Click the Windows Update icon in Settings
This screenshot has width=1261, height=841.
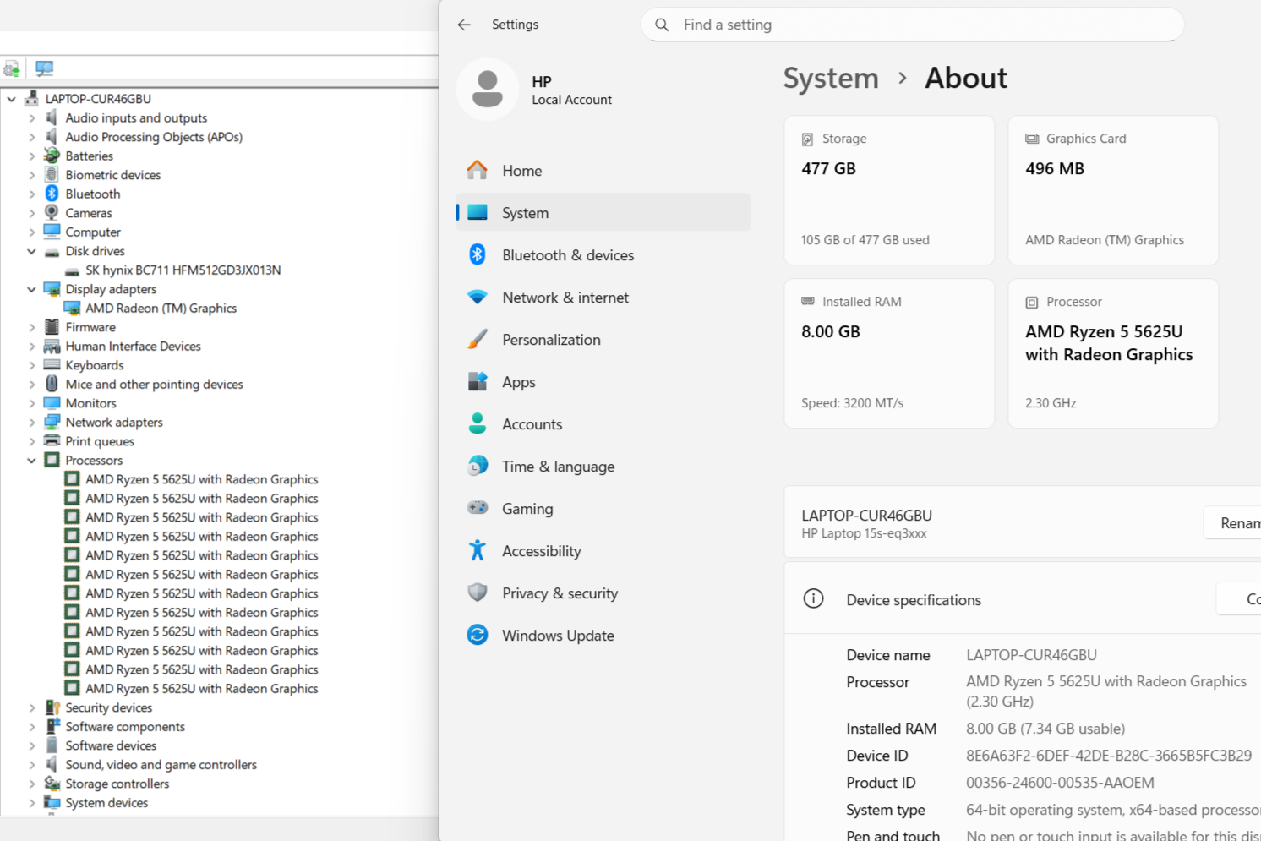[478, 635]
